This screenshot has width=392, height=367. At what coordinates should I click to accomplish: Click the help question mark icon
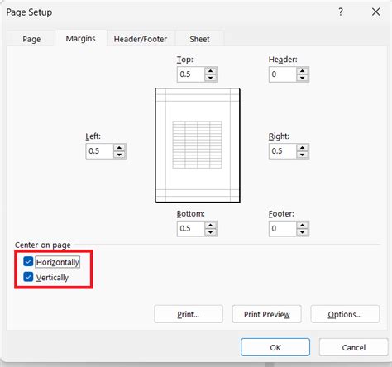tap(341, 12)
